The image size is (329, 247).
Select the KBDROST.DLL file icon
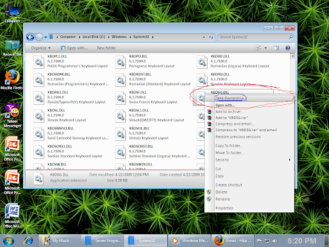coord(120,80)
